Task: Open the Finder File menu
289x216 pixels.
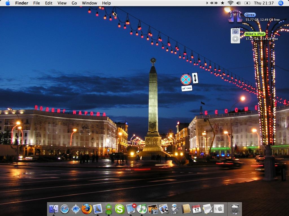Action: click(x=36, y=3)
